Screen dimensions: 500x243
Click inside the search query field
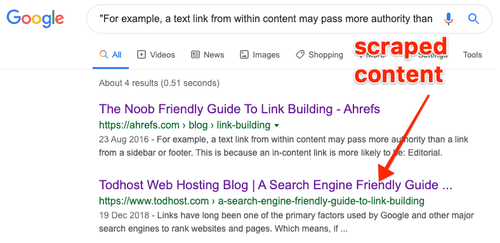(266, 20)
